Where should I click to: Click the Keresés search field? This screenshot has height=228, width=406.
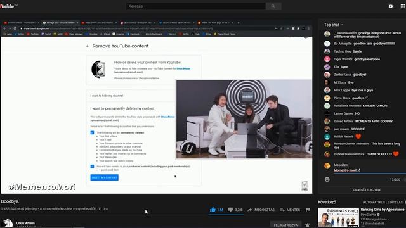(x=196, y=6)
